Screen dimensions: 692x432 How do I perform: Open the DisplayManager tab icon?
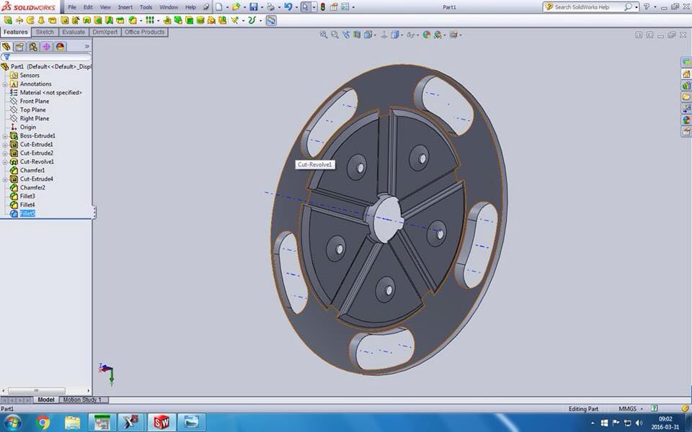(60, 46)
